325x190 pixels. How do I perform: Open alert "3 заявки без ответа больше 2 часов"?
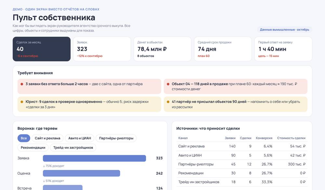click(x=89, y=86)
